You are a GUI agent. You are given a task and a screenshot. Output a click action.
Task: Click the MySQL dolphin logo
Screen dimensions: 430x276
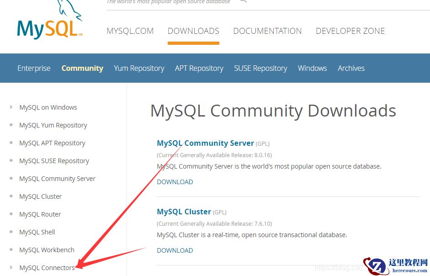(x=50, y=20)
